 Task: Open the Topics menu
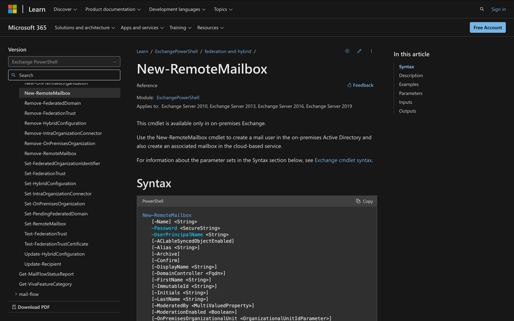coord(223,9)
